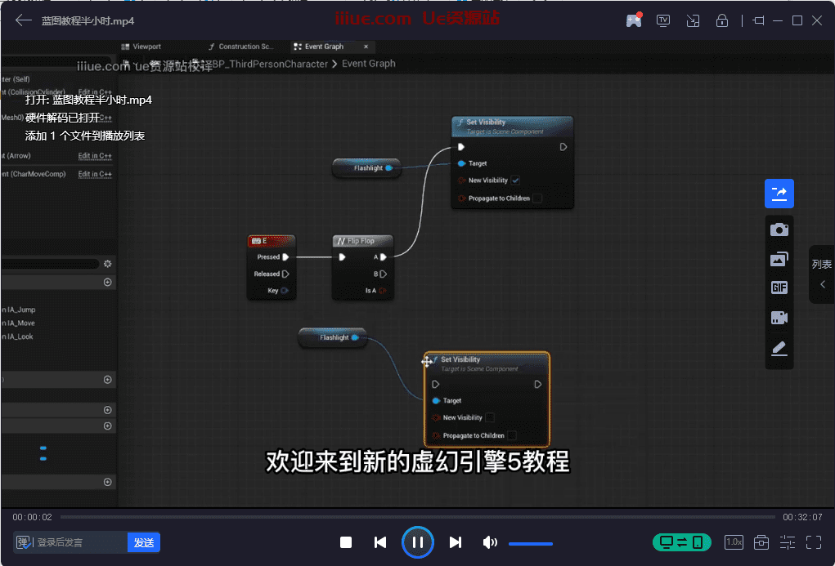This screenshot has width=835, height=566.
Task: Open the 1.0x playback speed menu
Action: pyautogui.click(x=734, y=542)
